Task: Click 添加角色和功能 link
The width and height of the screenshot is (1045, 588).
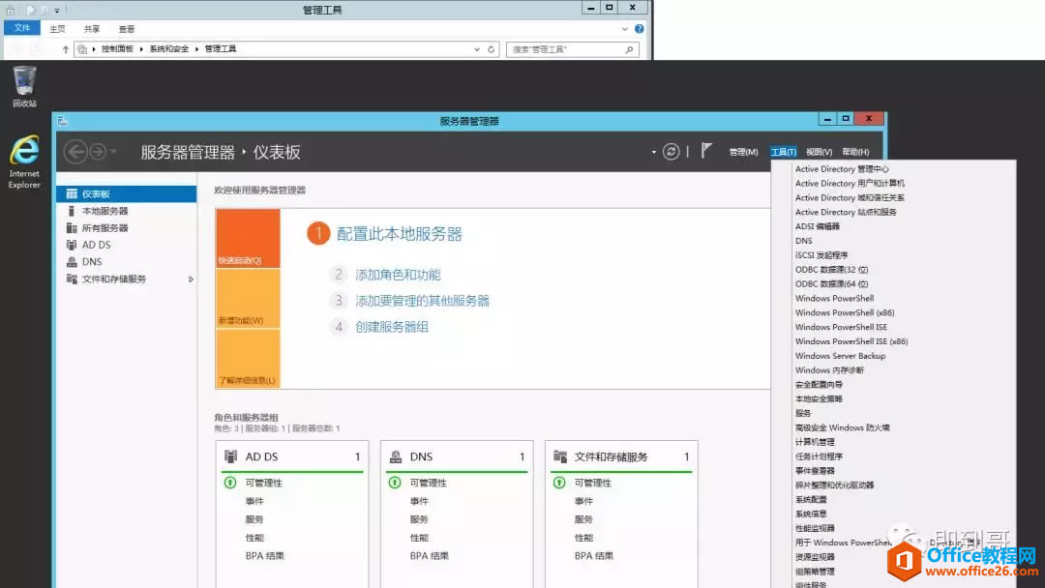Action: click(398, 275)
